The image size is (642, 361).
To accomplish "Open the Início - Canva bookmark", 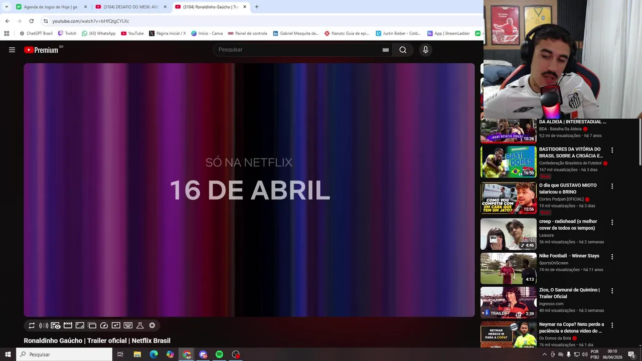I will point(207,34).
